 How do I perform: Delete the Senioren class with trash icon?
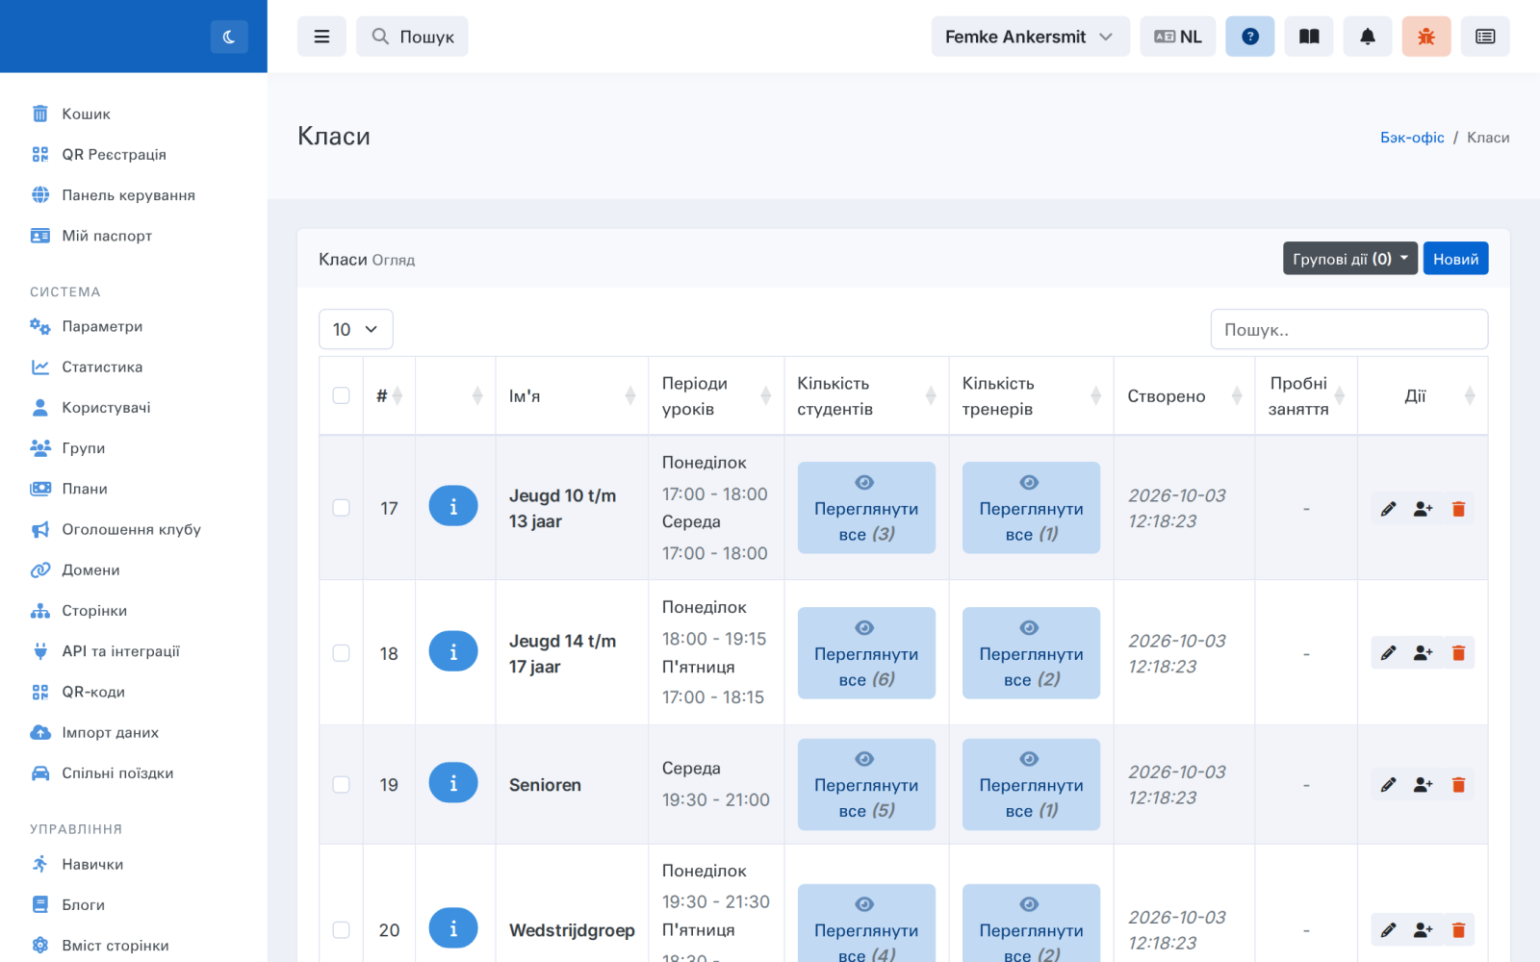point(1458,785)
